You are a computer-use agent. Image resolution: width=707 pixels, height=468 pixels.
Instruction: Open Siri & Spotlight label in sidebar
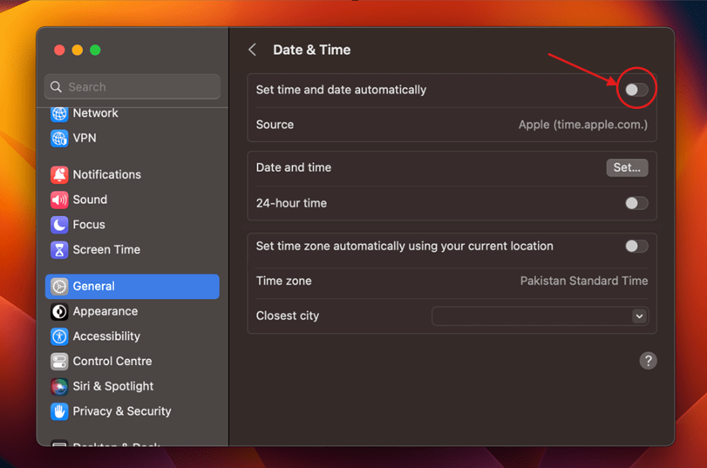113,386
